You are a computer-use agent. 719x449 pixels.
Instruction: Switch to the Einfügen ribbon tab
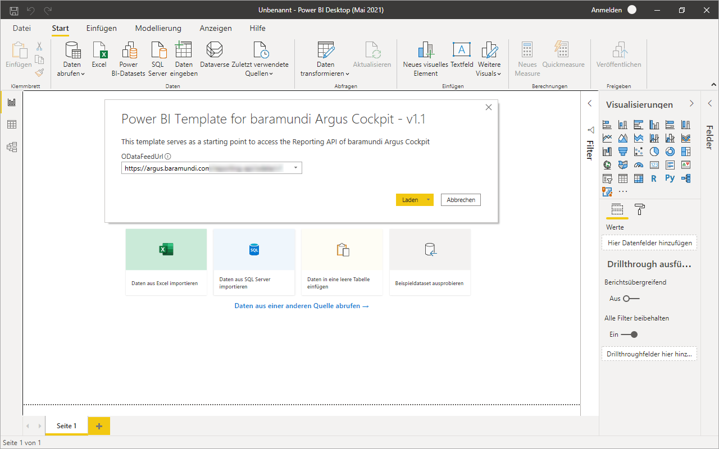coord(101,28)
